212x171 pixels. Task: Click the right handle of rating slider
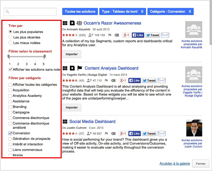[44, 57]
